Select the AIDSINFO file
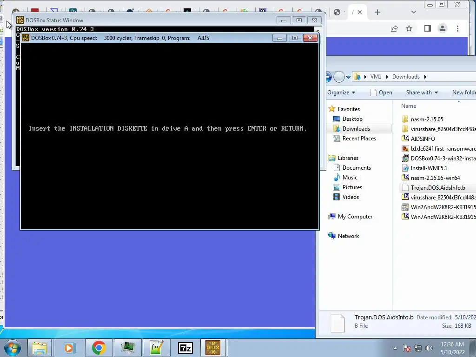The width and height of the screenshot is (476, 357). (x=418, y=139)
